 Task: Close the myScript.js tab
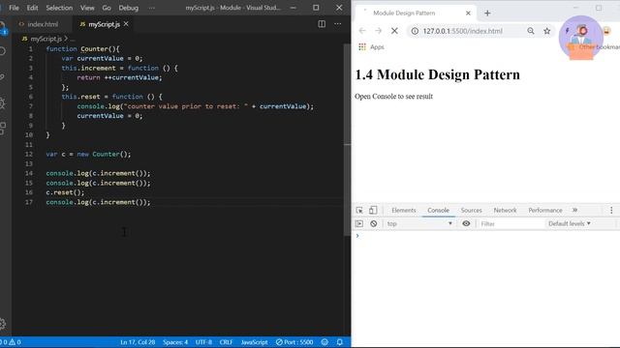pyautogui.click(x=126, y=24)
